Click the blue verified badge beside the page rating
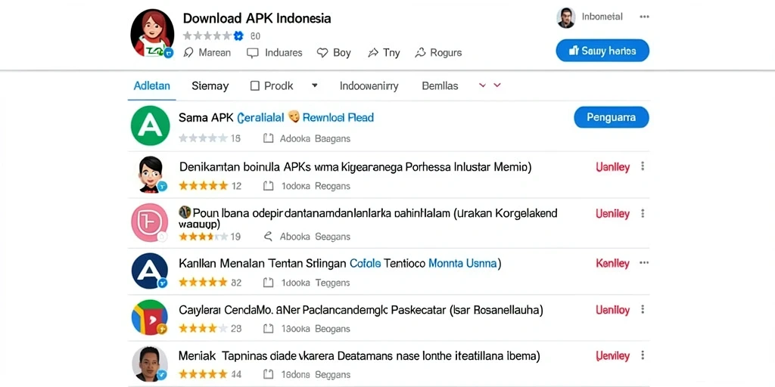Viewport: 775px width, 387px height. (x=238, y=36)
